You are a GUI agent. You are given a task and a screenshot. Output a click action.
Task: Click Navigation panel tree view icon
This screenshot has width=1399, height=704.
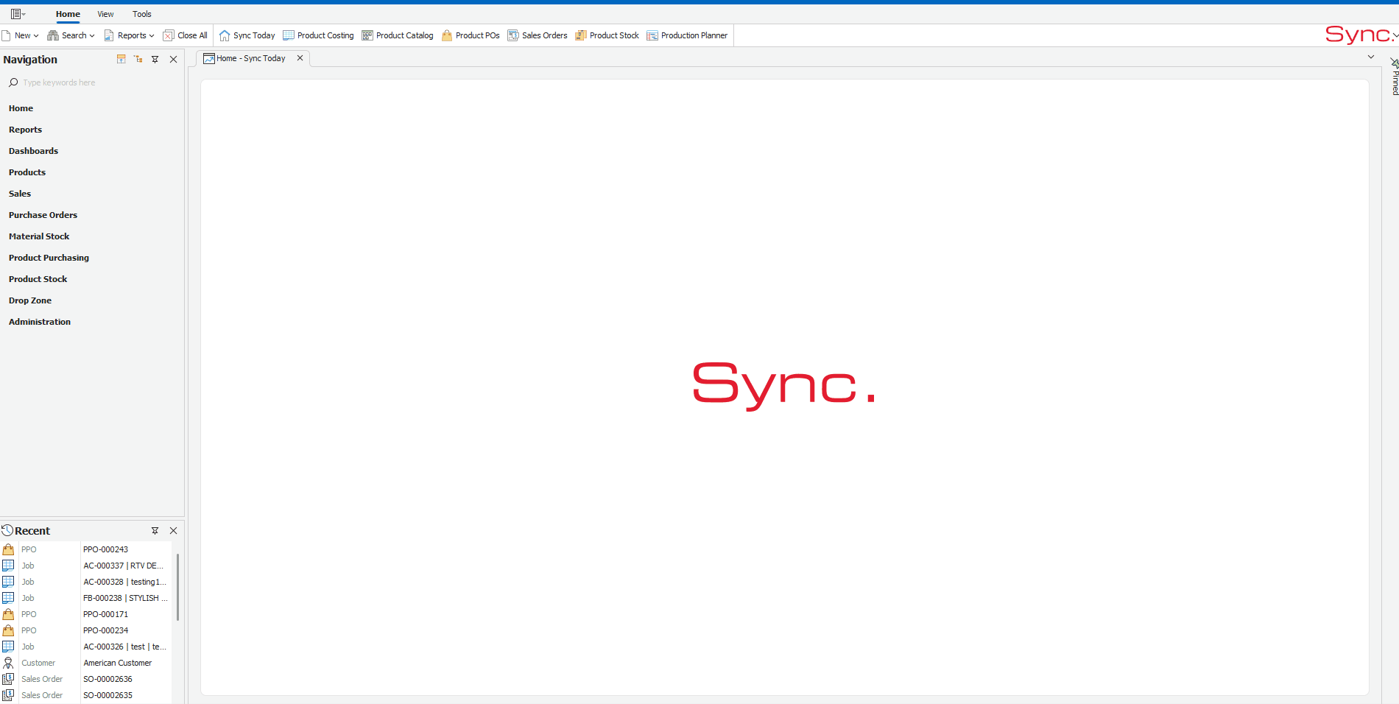click(x=138, y=59)
